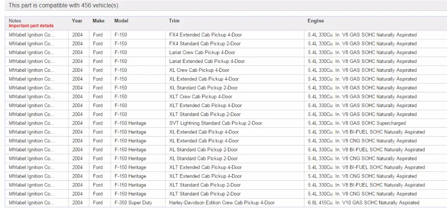Click 'F-150' model in XLT Crew Cab row
This screenshot has width=447, height=208.
click(x=121, y=96)
